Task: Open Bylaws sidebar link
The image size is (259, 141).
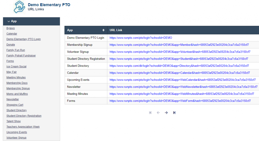Action: coord(11,28)
